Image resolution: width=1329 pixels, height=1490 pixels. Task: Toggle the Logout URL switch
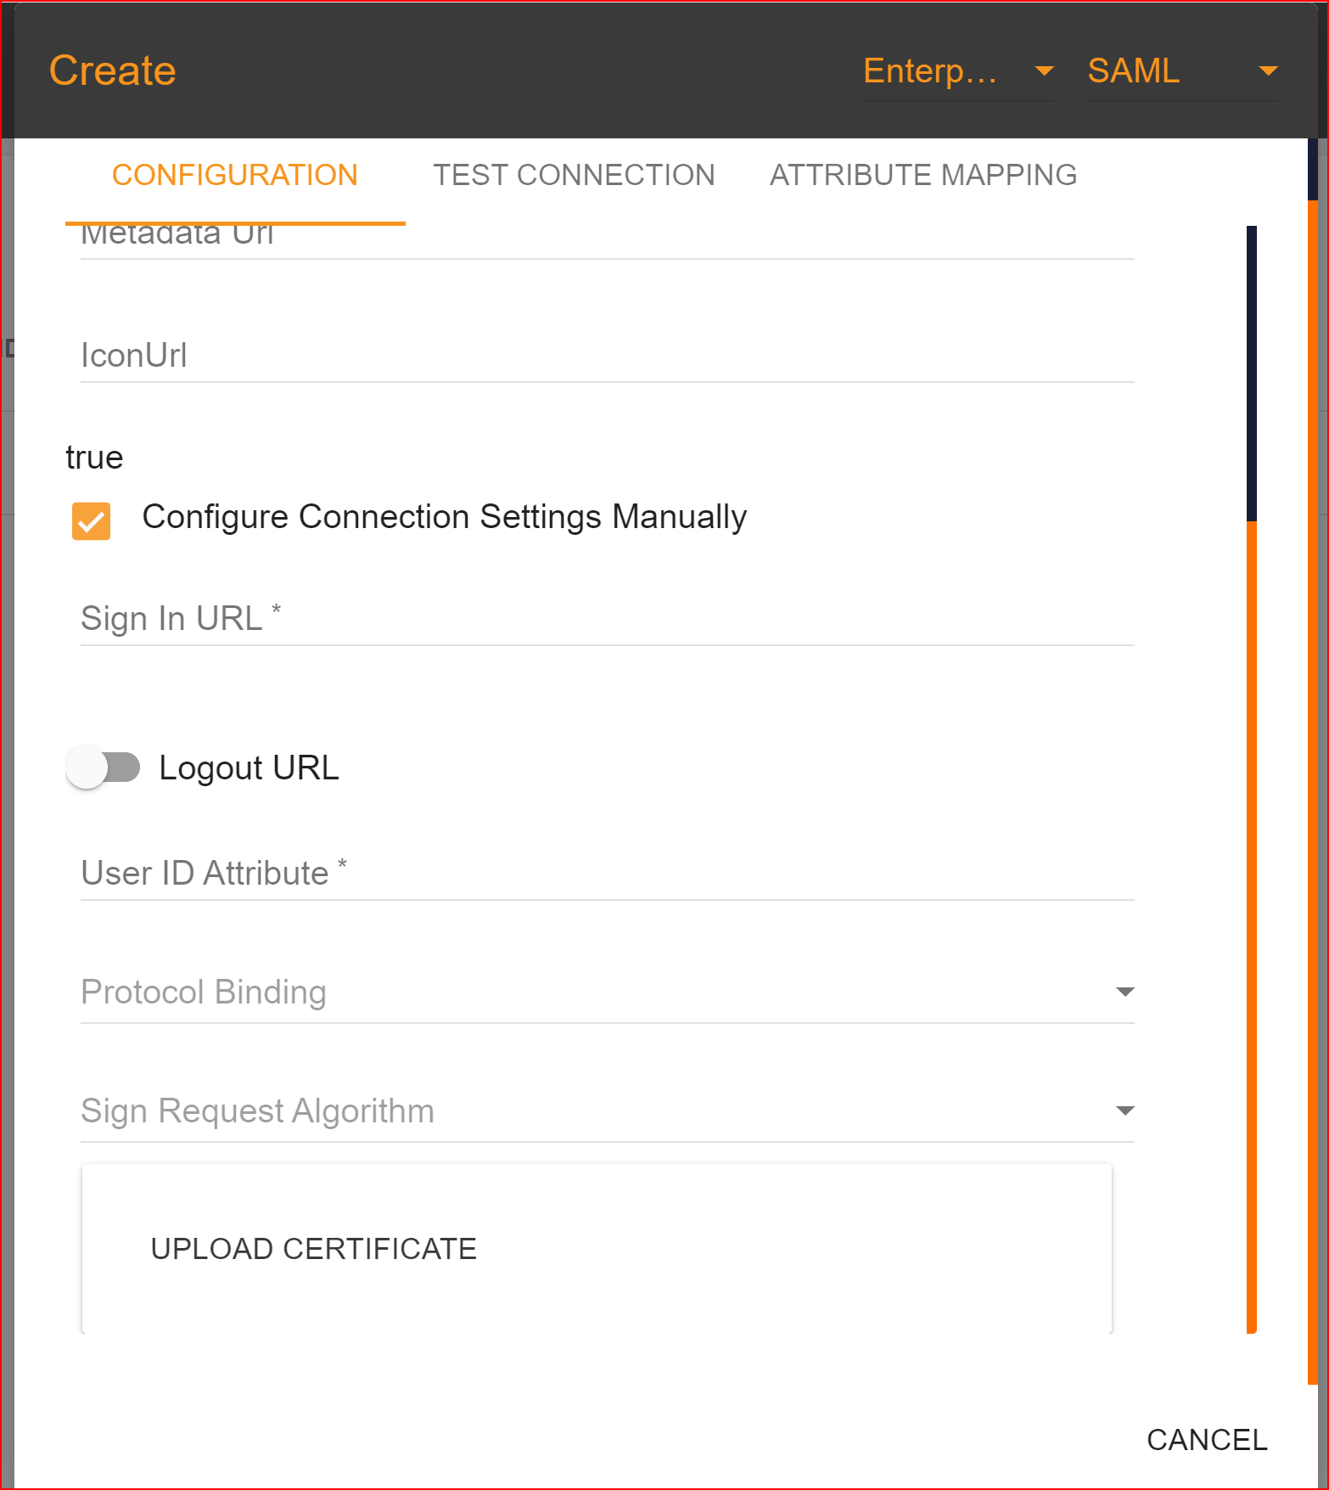103,767
